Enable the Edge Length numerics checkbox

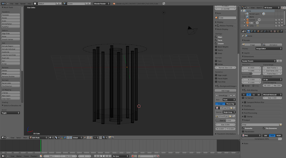[216, 75]
